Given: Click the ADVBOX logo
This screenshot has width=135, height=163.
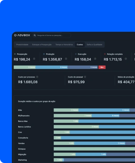Looking at the screenshot, I should pyautogui.click(x=22, y=35).
